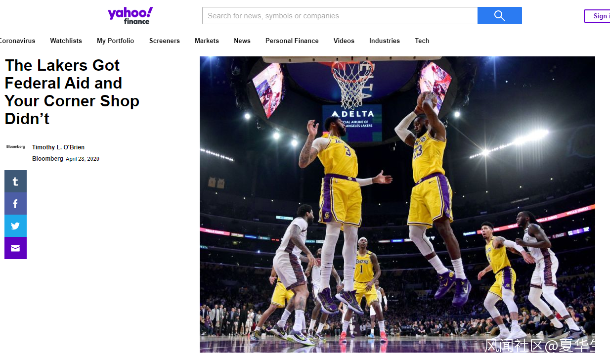Click the blue search magnifier button
610x361 pixels.
click(x=499, y=15)
